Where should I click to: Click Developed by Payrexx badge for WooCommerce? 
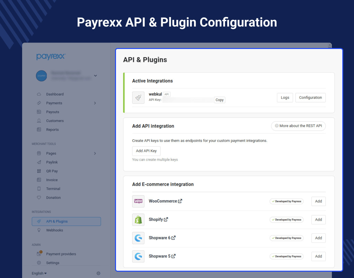pos(286,201)
